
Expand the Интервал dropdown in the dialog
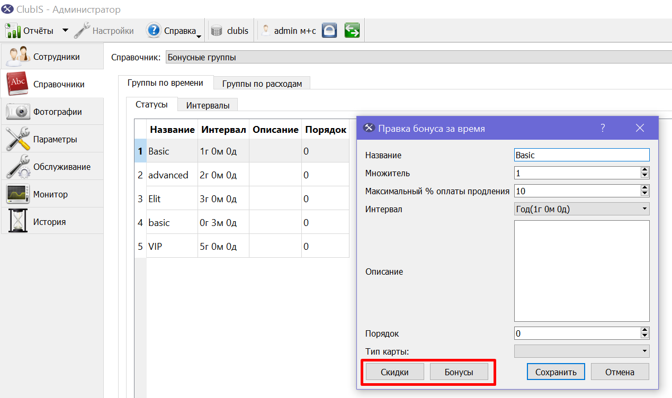[x=581, y=209]
